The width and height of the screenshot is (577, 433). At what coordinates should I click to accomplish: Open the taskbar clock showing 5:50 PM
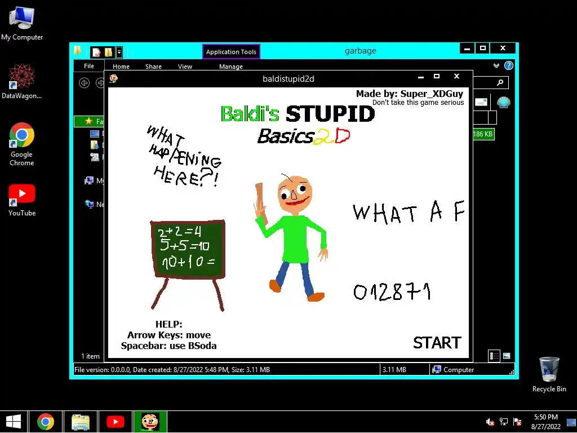tap(545, 422)
